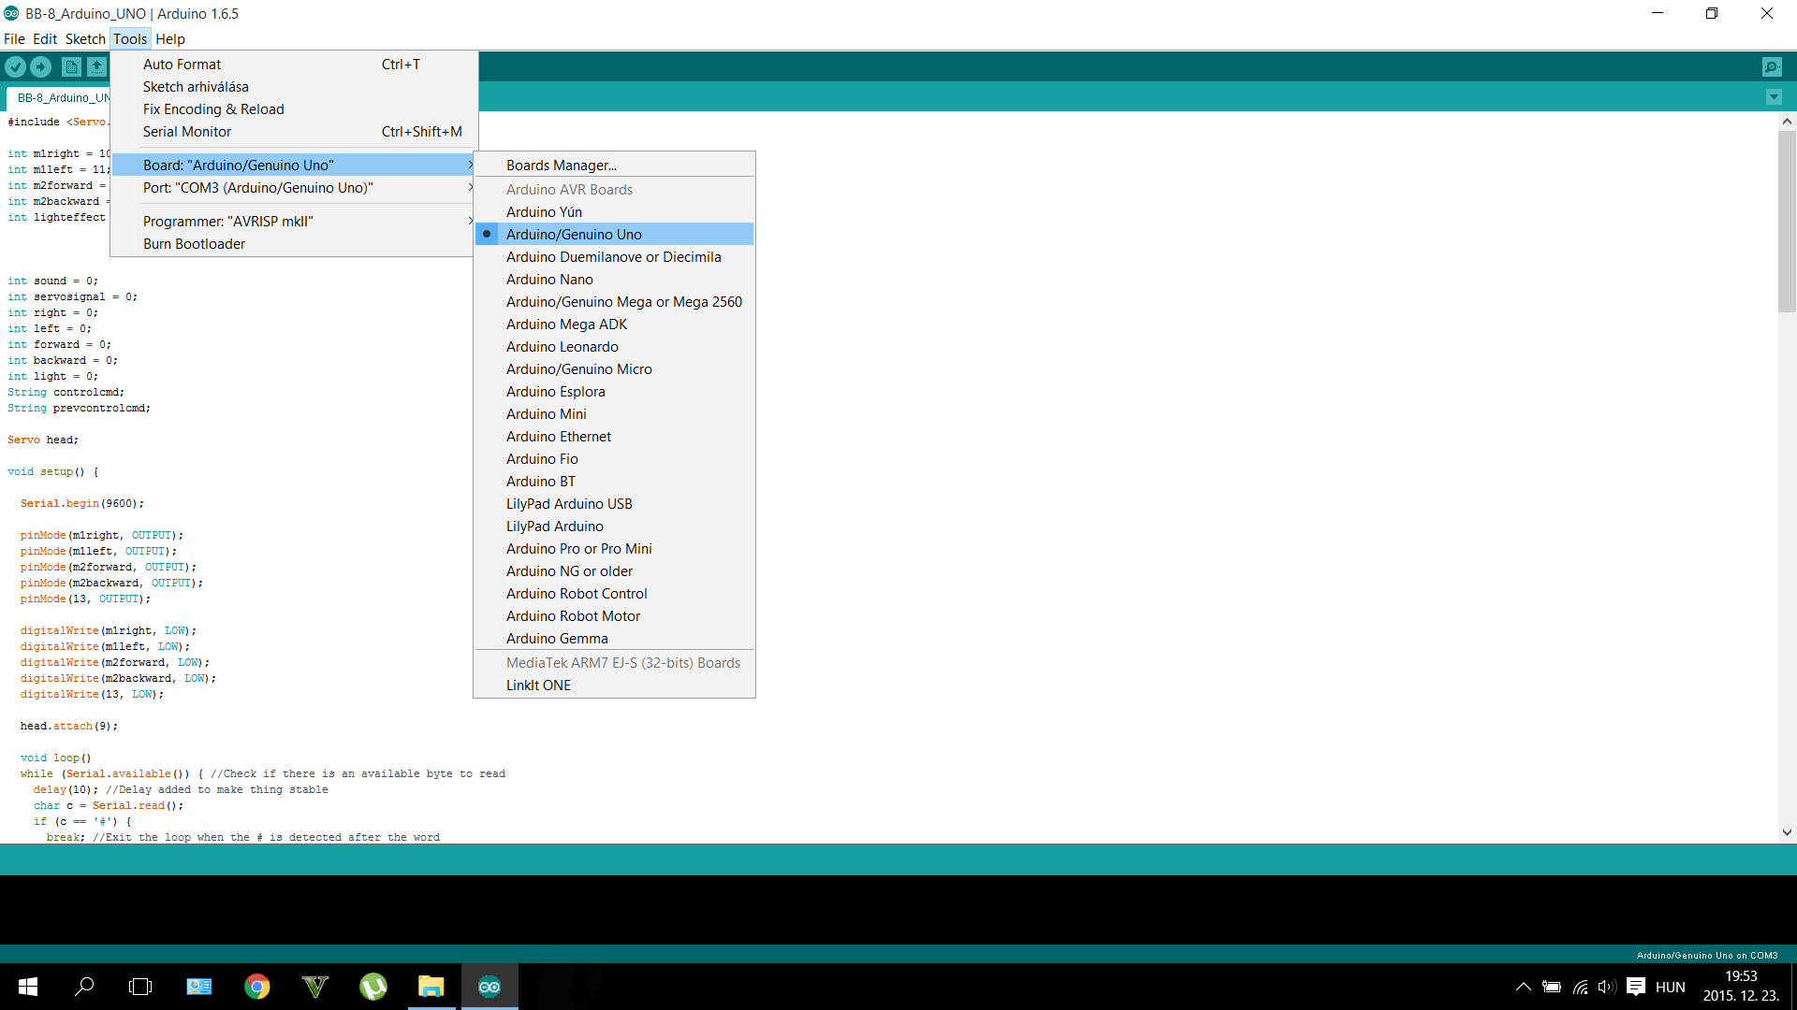Open the tab options dropdown arrow
Viewport: 1797px width, 1010px height.
point(1773,97)
